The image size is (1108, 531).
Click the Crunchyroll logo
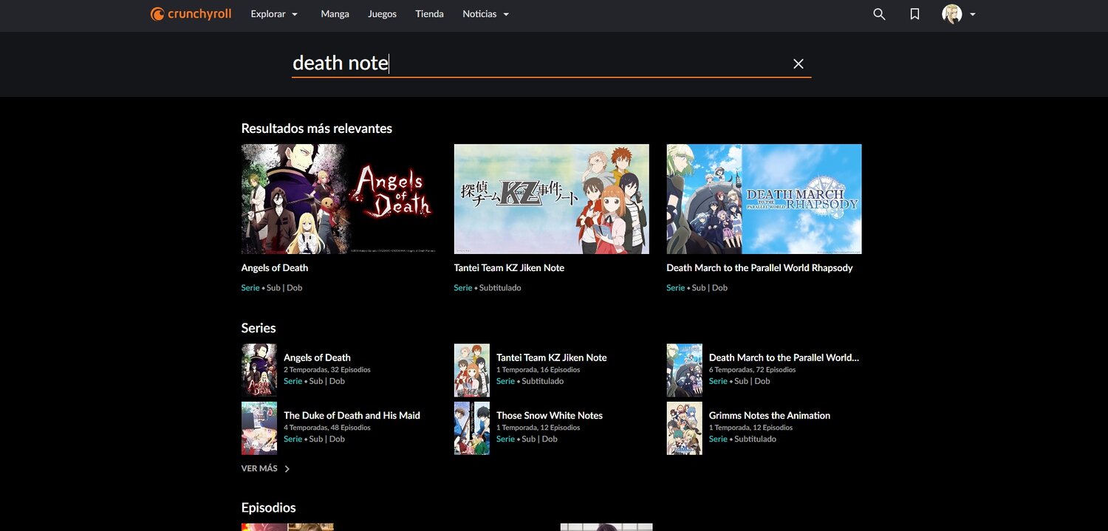coord(191,13)
